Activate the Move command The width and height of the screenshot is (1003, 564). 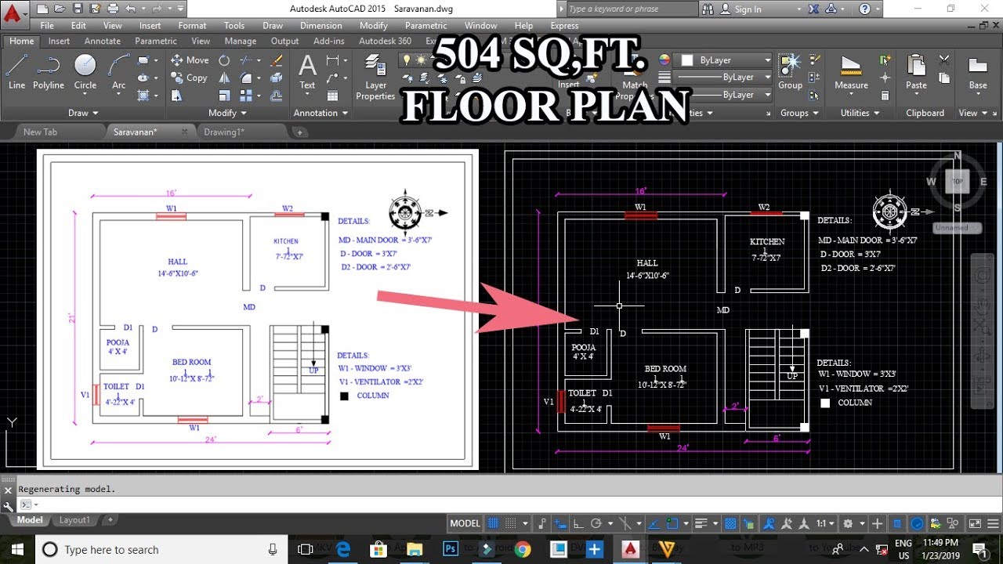189,60
